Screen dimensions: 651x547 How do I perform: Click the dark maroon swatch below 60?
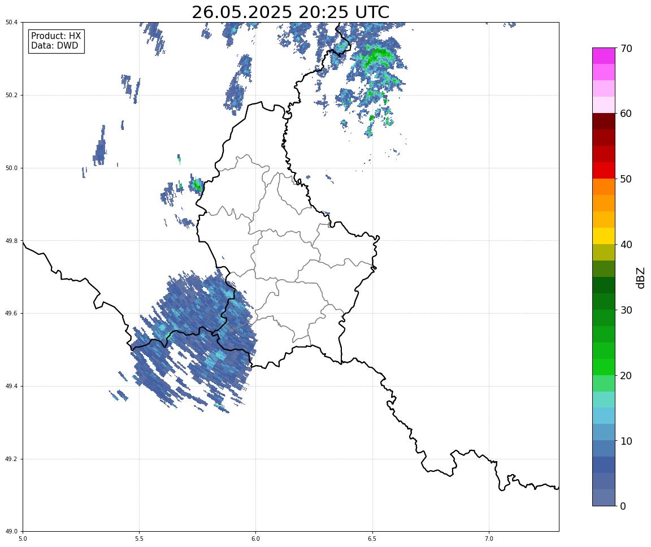pyautogui.click(x=604, y=121)
